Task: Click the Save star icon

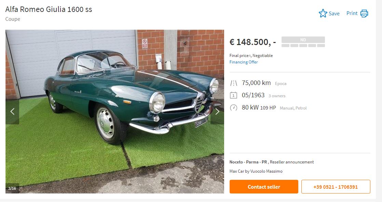Action: (x=323, y=13)
